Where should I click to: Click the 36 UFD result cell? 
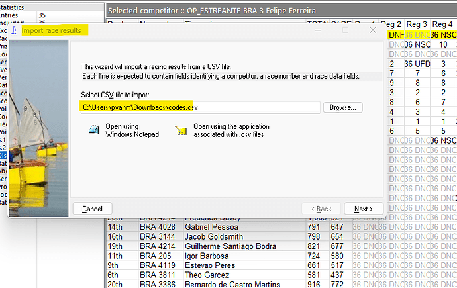click(417, 64)
